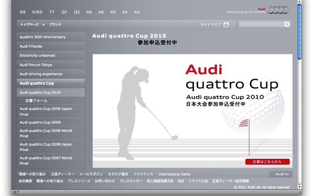Image resolution: width=313 pixels, height=196 pixels.
Task: Open 個人情報保護方針 footer link
Action: pos(160,181)
